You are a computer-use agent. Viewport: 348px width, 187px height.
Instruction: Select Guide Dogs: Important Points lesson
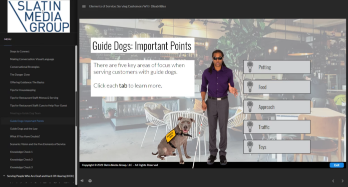click(27, 121)
